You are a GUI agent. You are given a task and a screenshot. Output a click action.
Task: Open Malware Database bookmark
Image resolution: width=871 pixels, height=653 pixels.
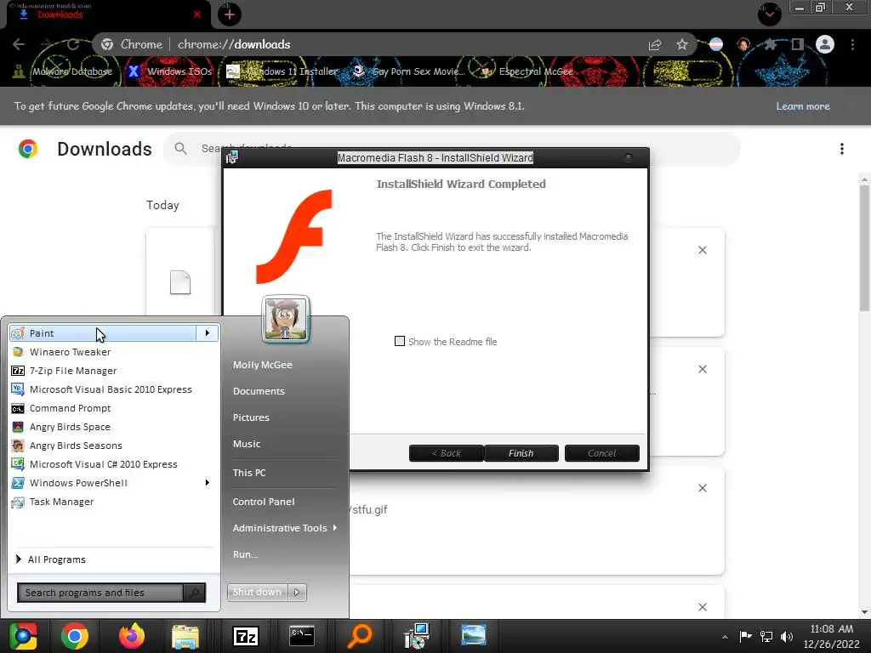pos(63,71)
